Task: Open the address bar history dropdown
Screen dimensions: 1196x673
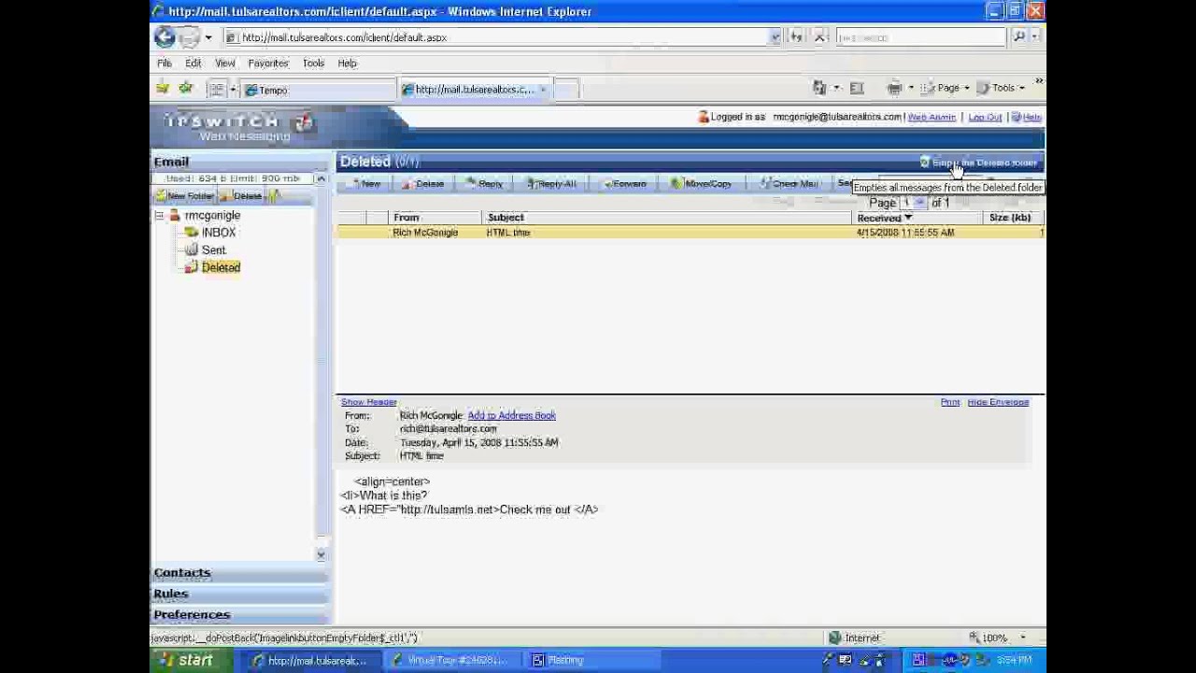Action: [775, 37]
